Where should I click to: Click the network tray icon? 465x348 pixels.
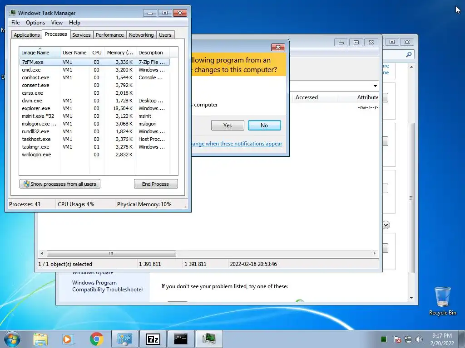408,339
